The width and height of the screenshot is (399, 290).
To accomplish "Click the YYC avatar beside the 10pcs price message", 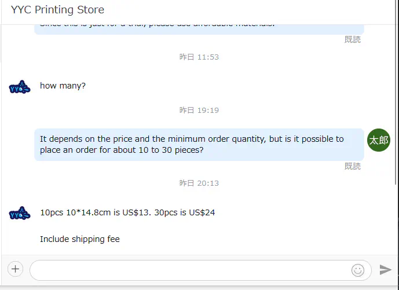I will click(x=20, y=213).
